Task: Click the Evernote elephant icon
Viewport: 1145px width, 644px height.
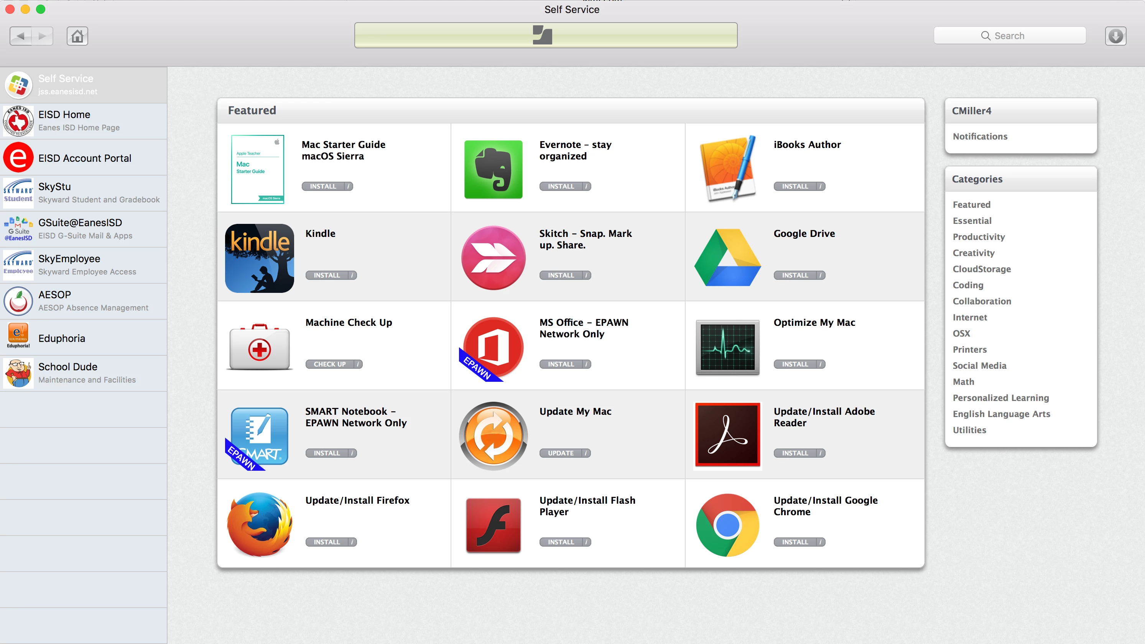Action: coord(493,169)
